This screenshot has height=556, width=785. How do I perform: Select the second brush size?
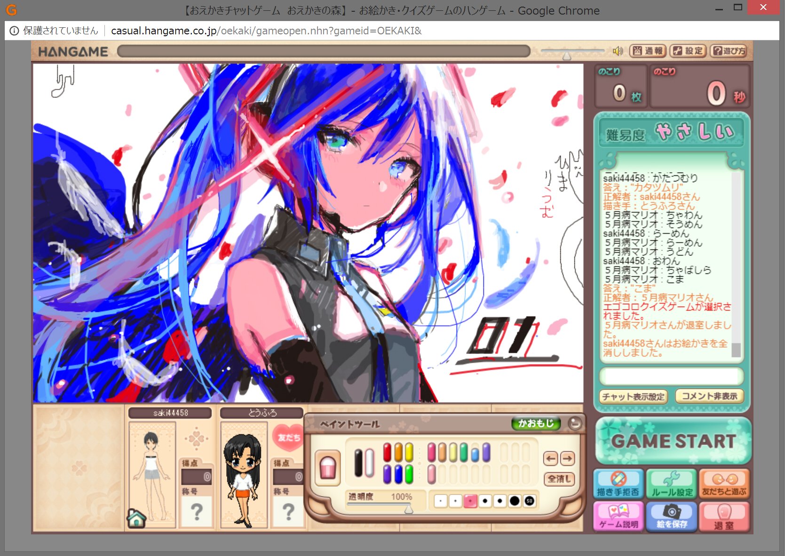click(455, 501)
